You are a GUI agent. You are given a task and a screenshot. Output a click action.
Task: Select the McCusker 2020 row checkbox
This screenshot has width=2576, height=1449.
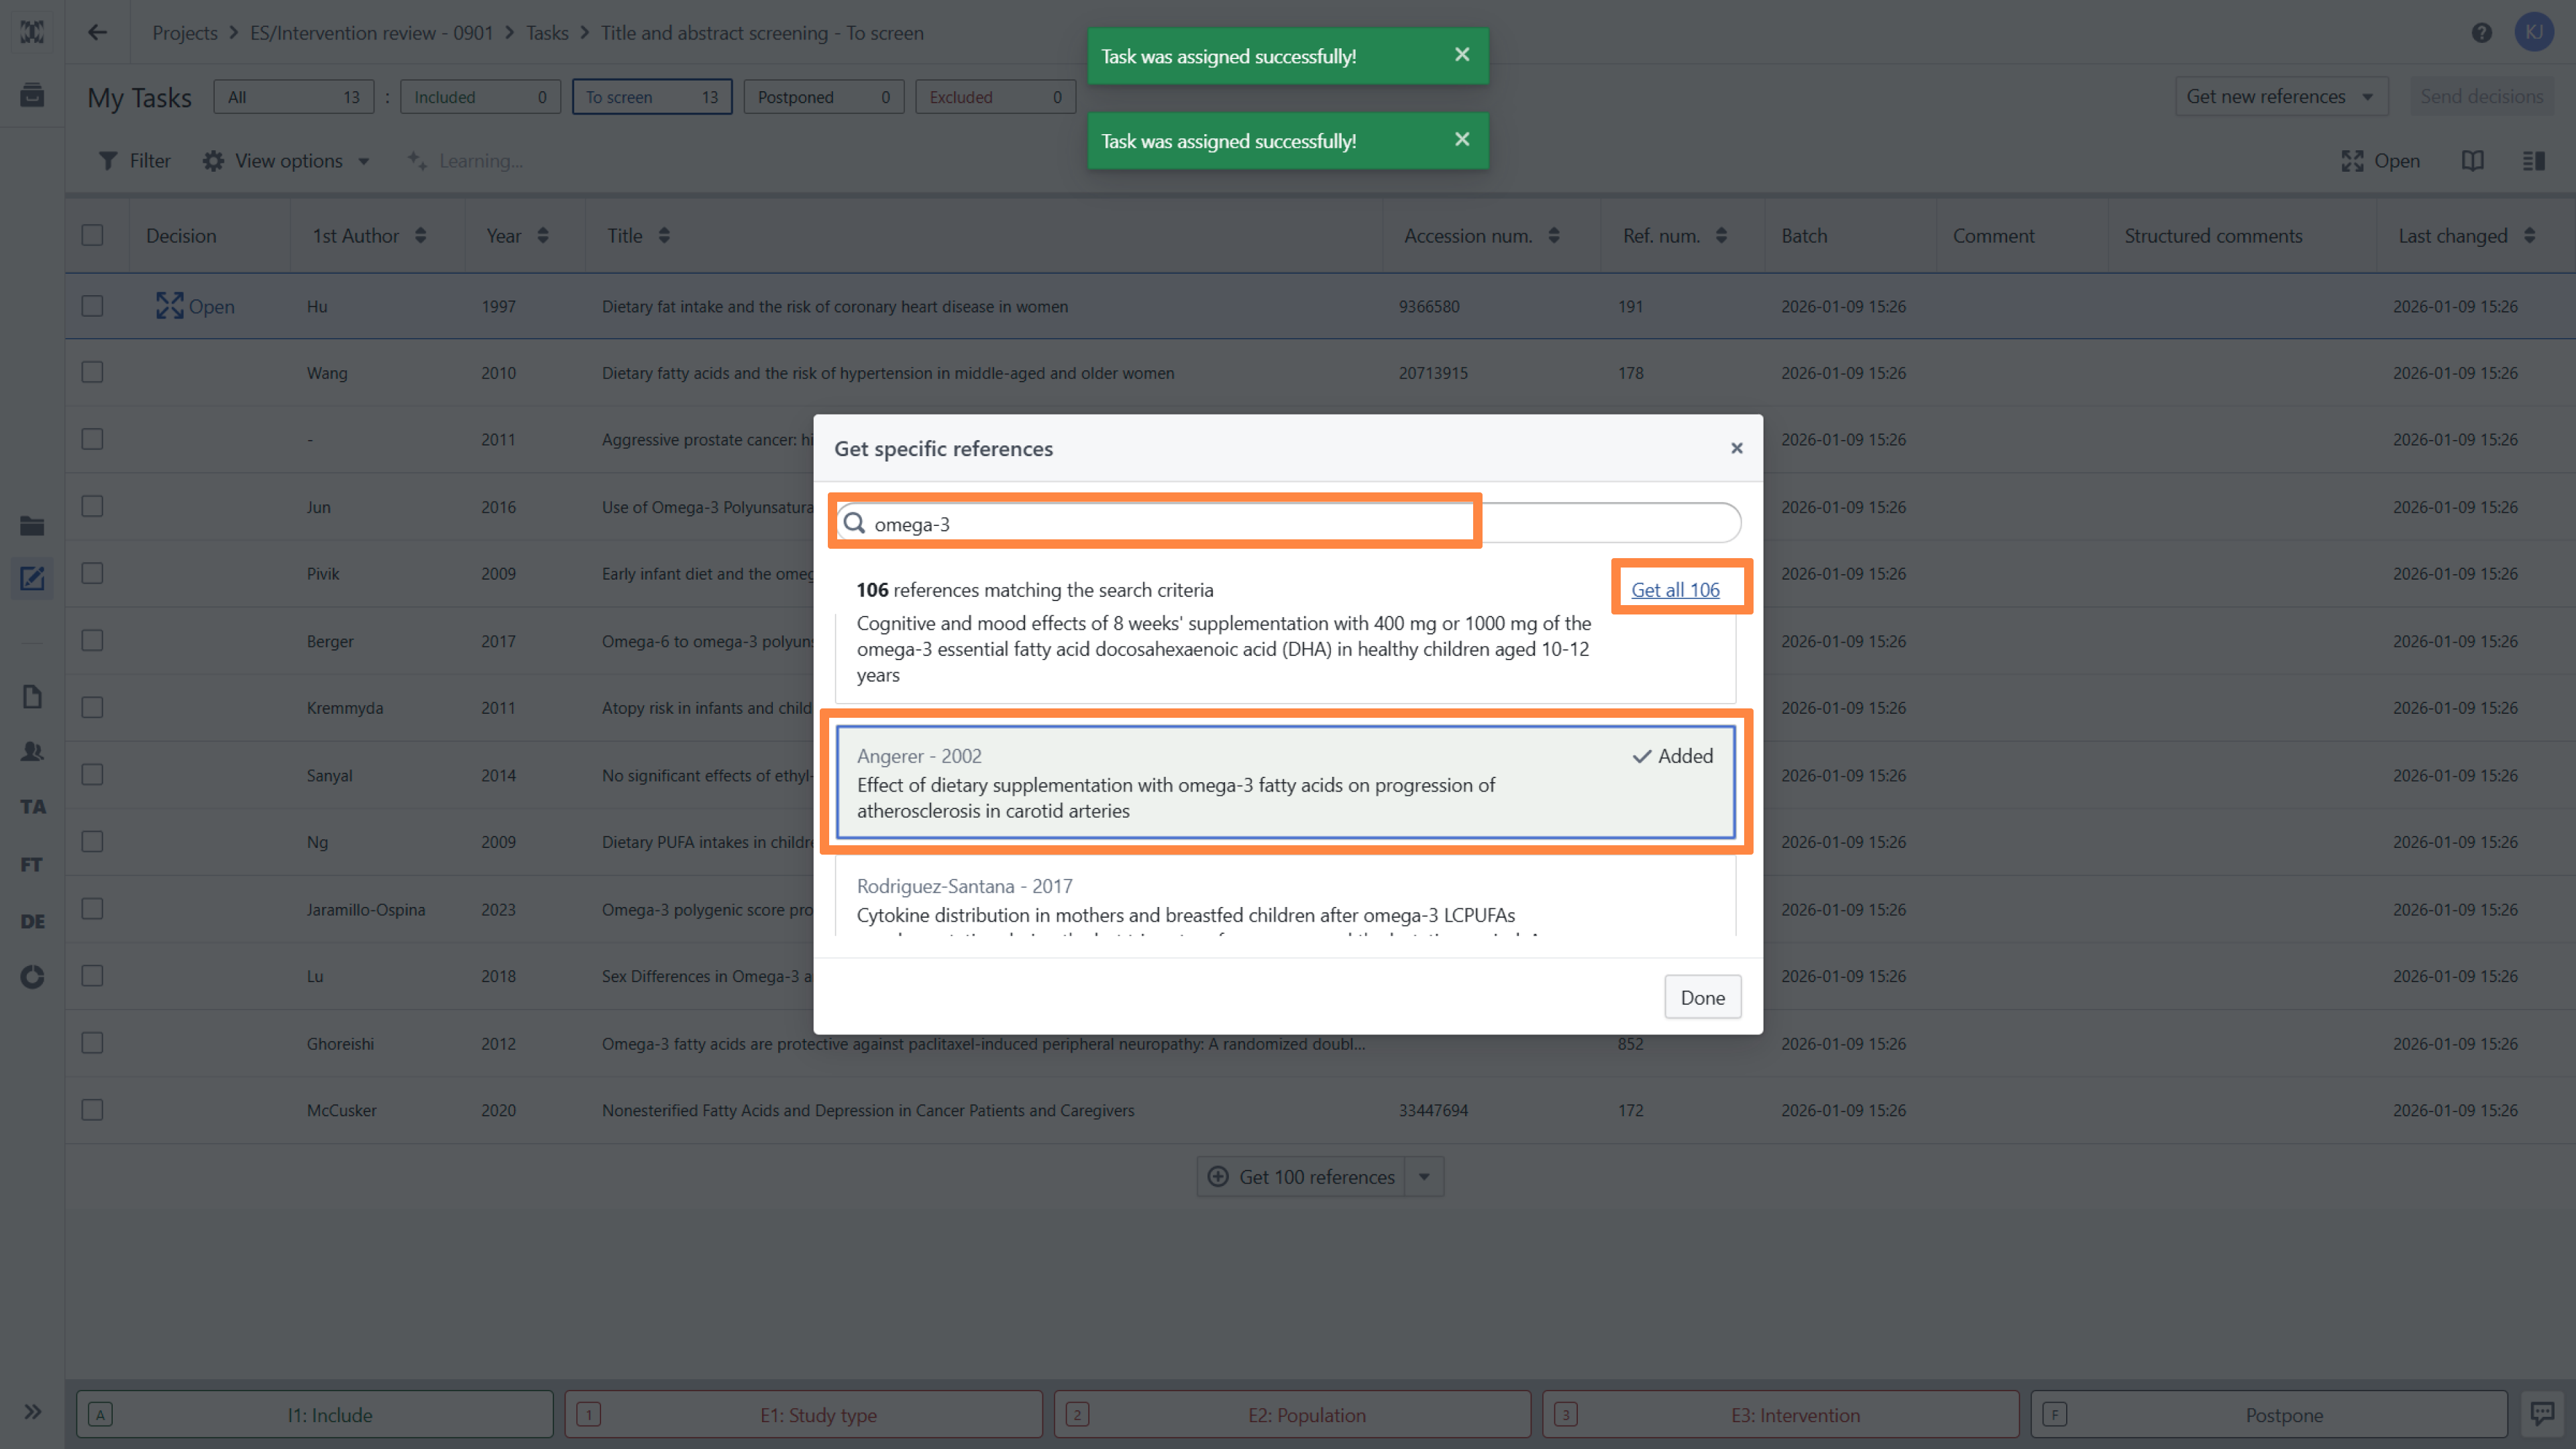(92, 1110)
